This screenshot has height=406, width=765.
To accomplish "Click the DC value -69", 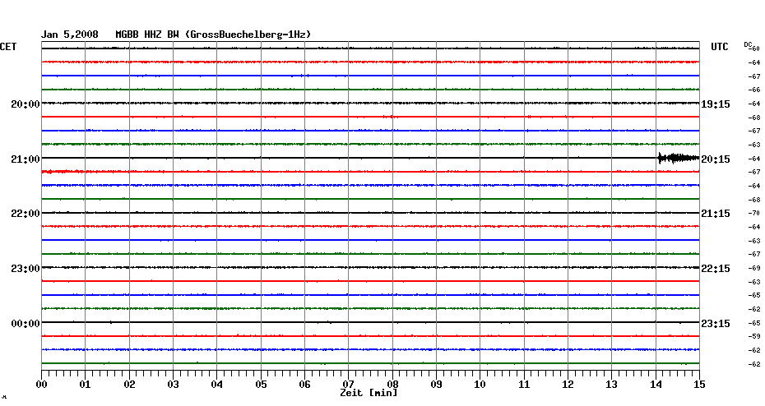I will pos(754,269).
